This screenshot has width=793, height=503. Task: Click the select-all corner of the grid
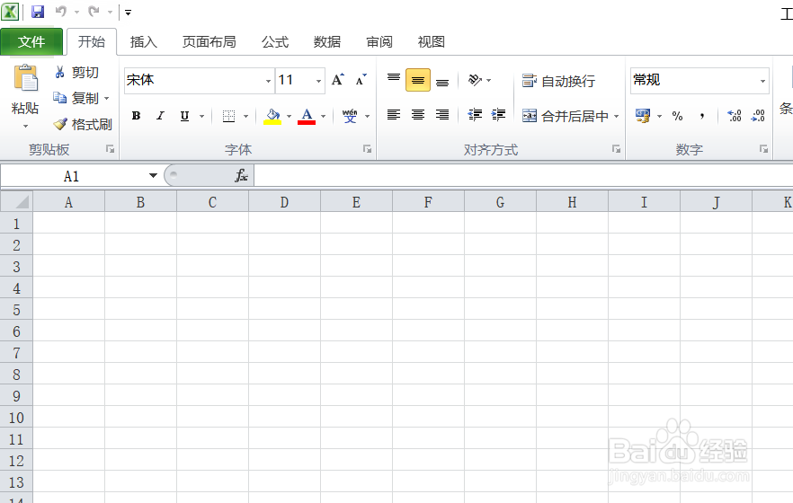click(17, 202)
